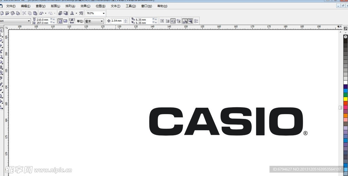The width and height of the screenshot is (348, 176).
Task: Expand the A4 paper size dropdown
Action: [29, 21]
